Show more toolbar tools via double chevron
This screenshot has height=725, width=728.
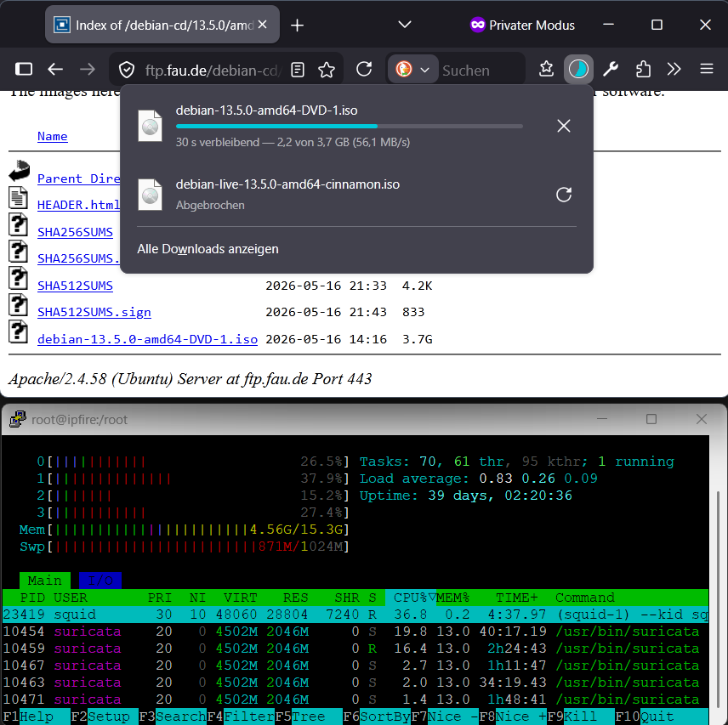[x=674, y=70]
